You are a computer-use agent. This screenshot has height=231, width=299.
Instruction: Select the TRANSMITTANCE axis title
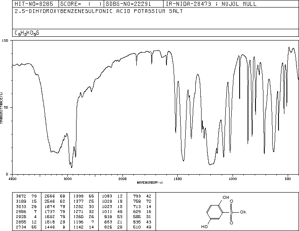pos(1,108)
